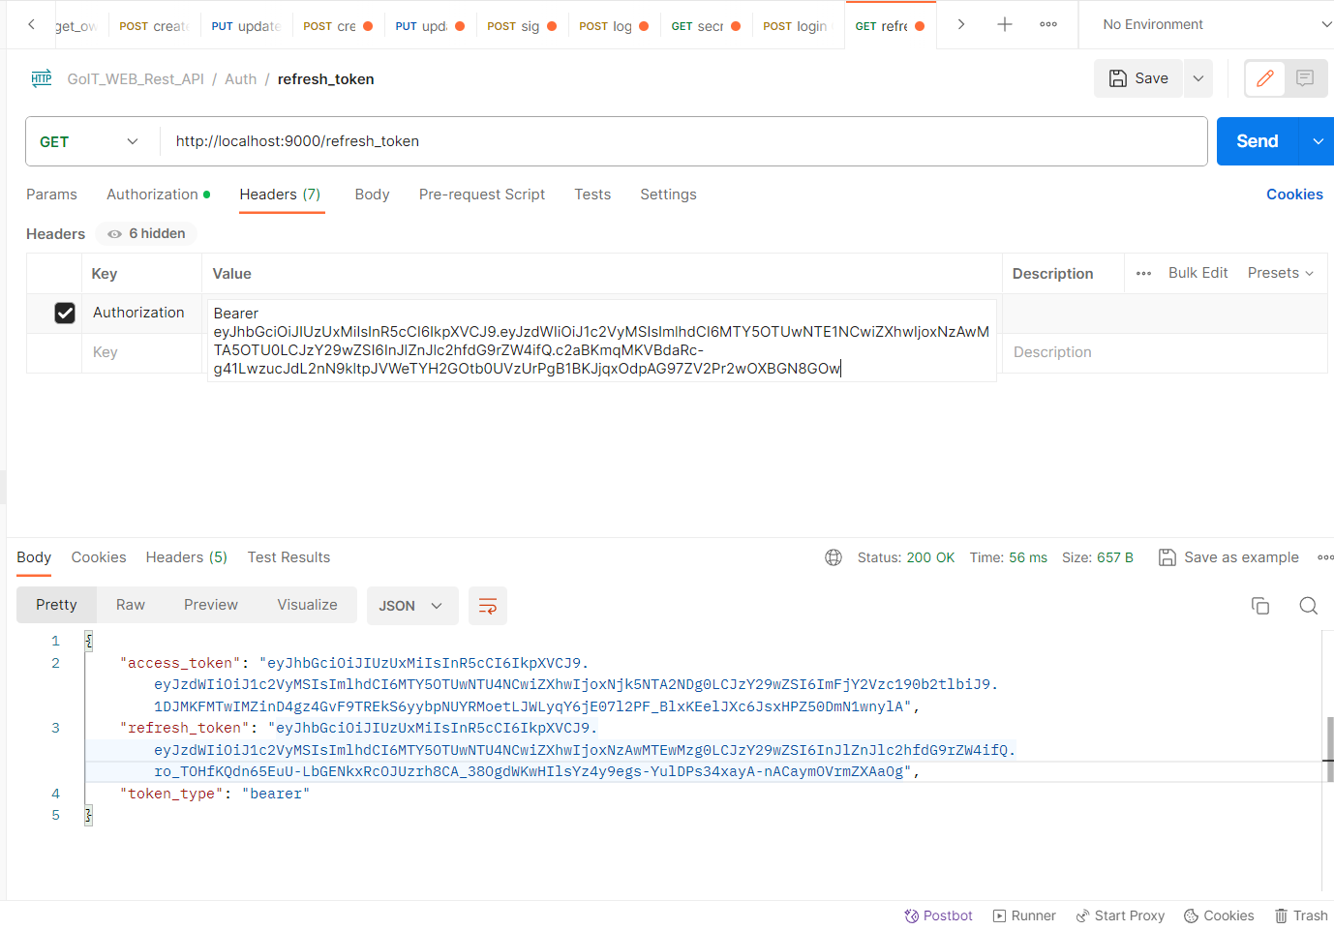The image size is (1334, 930).
Task: Click Start Proxy in status bar
Action: click(x=1120, y=915)
